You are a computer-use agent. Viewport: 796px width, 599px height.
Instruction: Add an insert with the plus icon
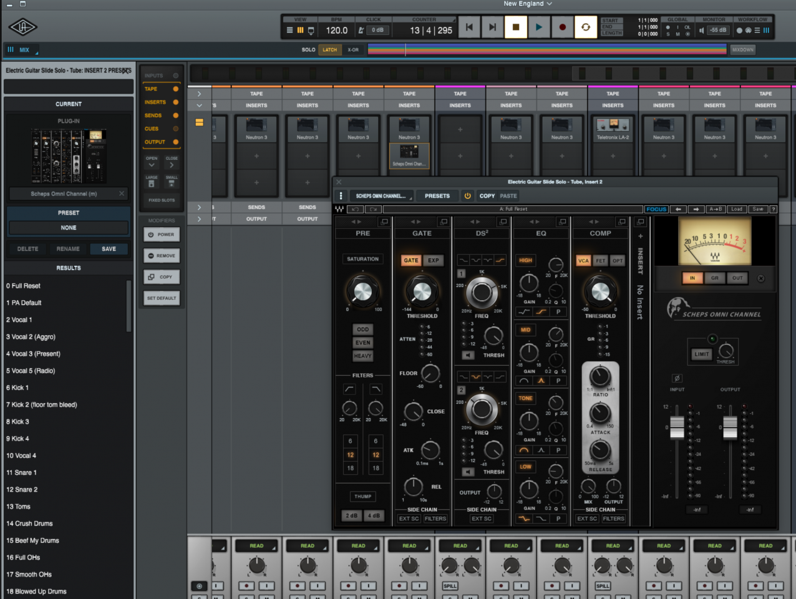[x=640, y=236]
